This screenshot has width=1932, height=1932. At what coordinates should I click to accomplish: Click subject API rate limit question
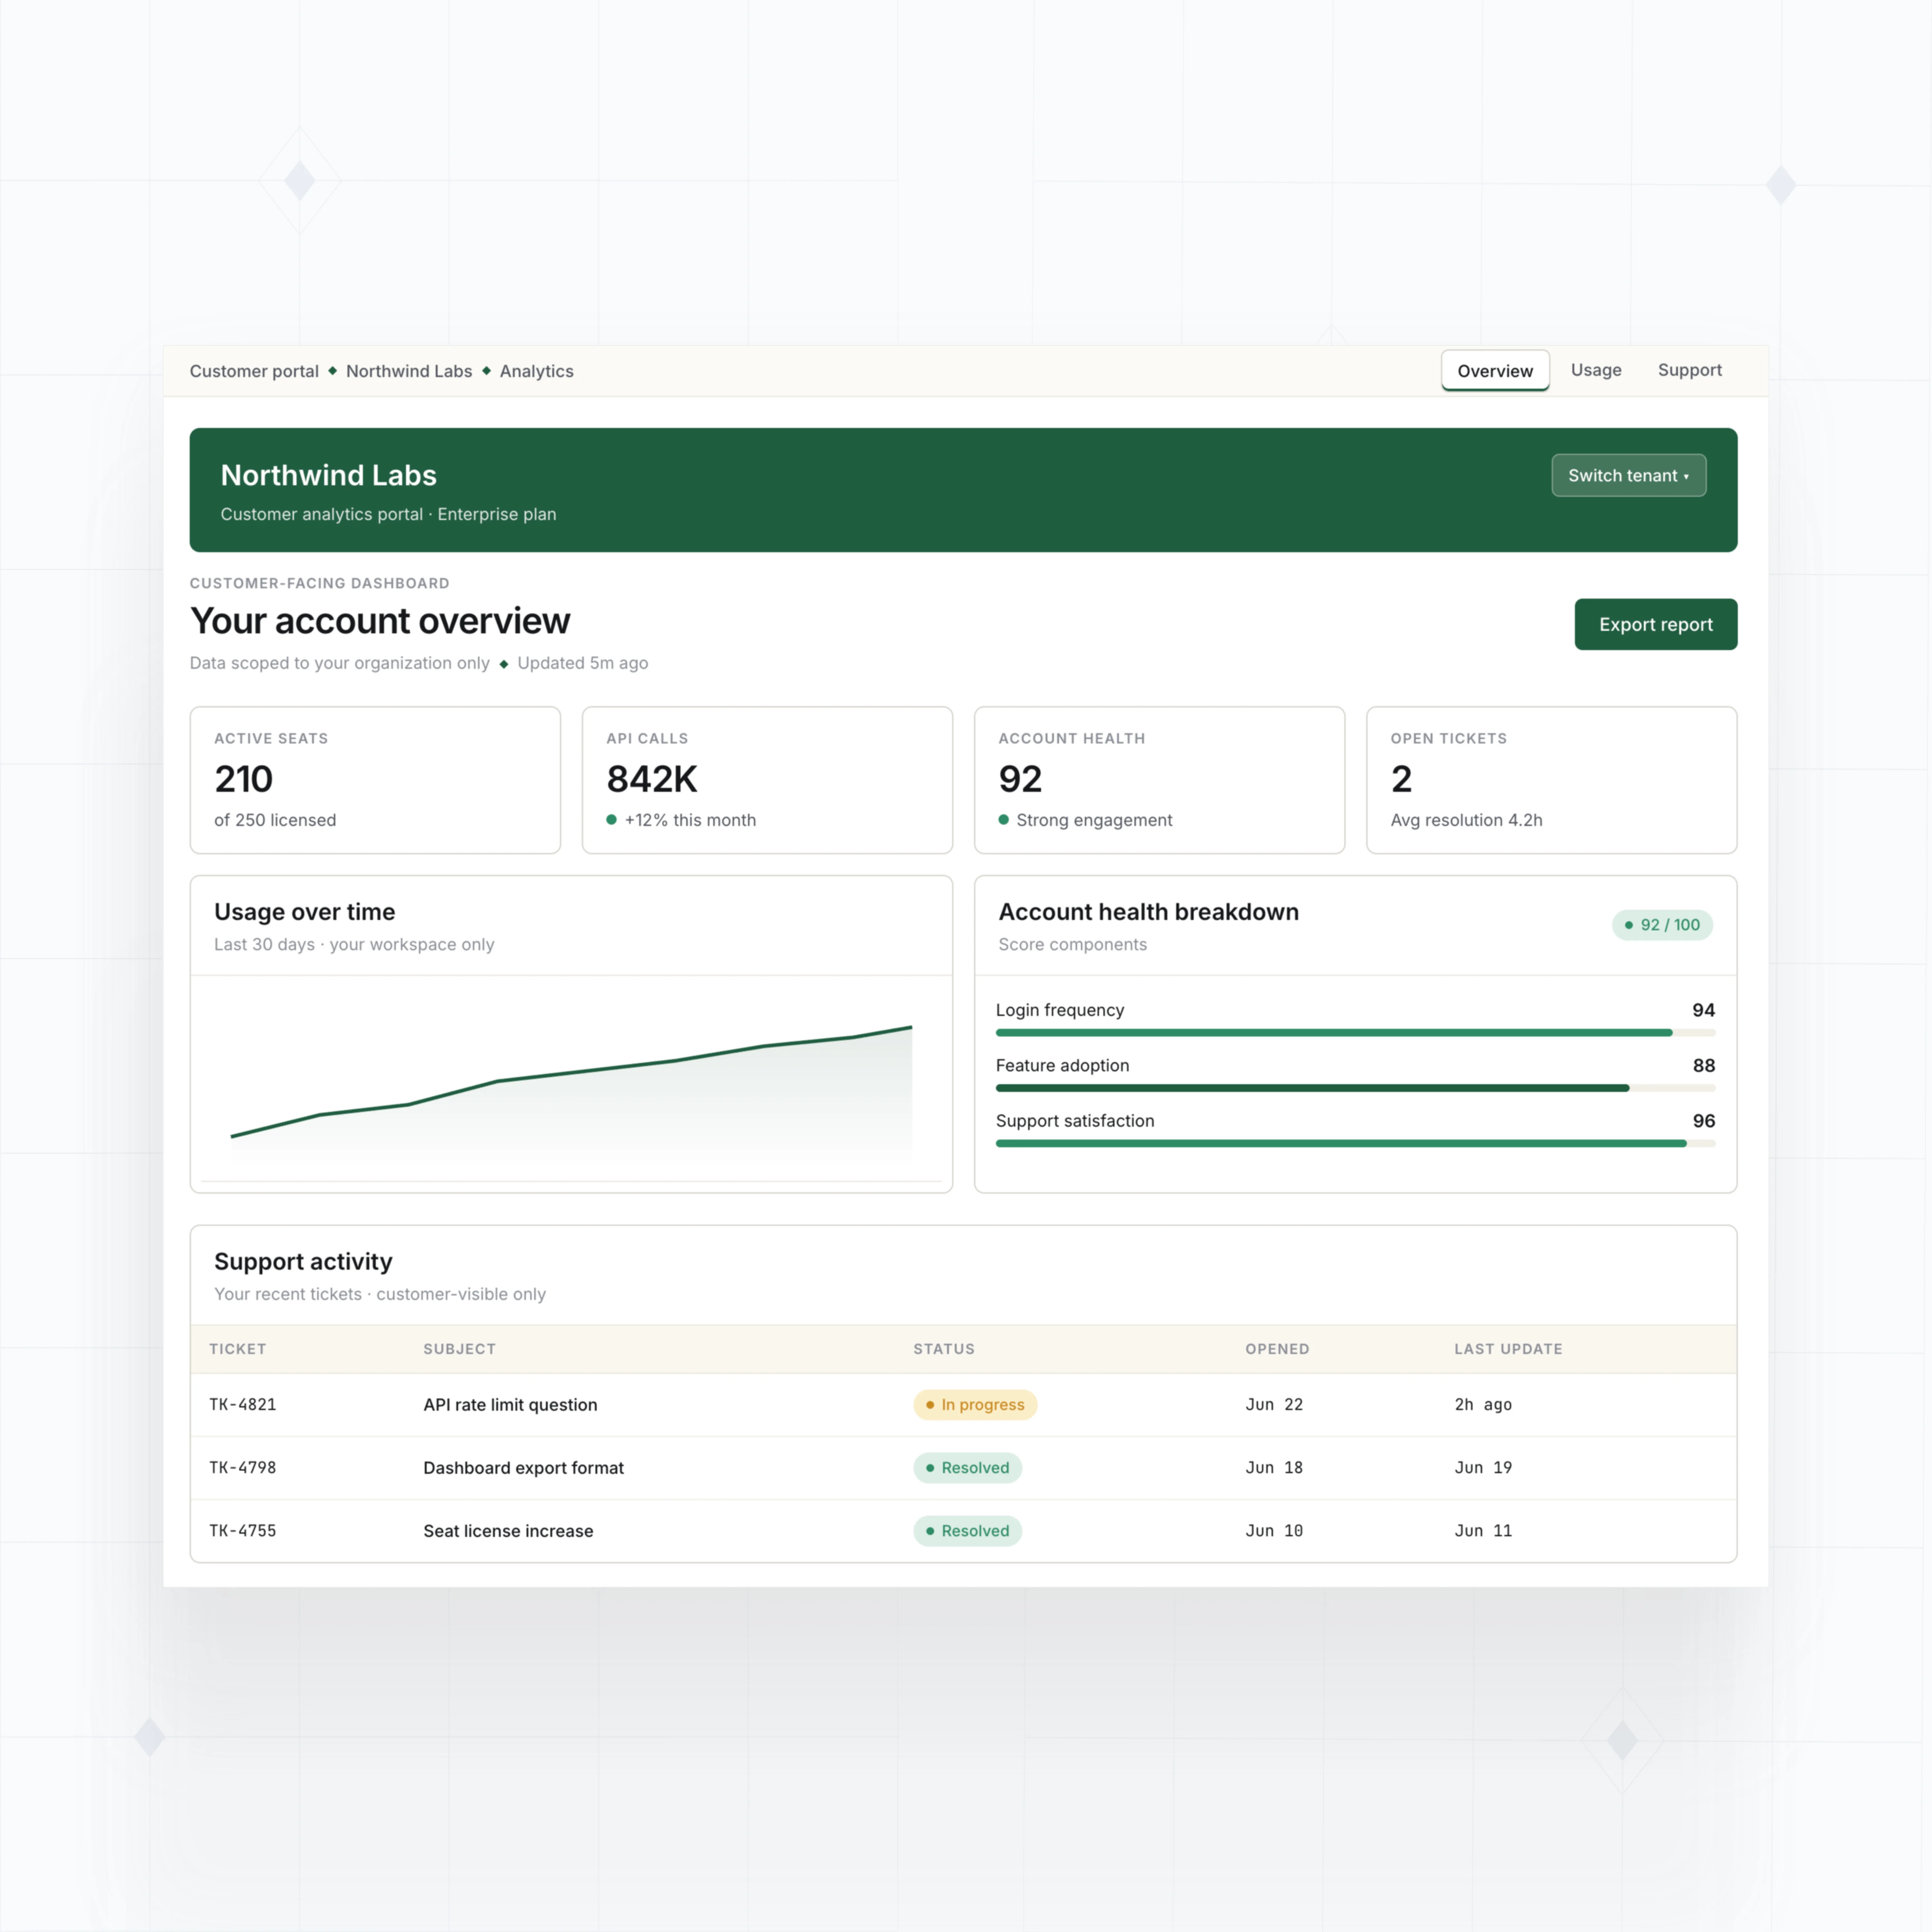pyautogui.click(x=510, y=1405)
